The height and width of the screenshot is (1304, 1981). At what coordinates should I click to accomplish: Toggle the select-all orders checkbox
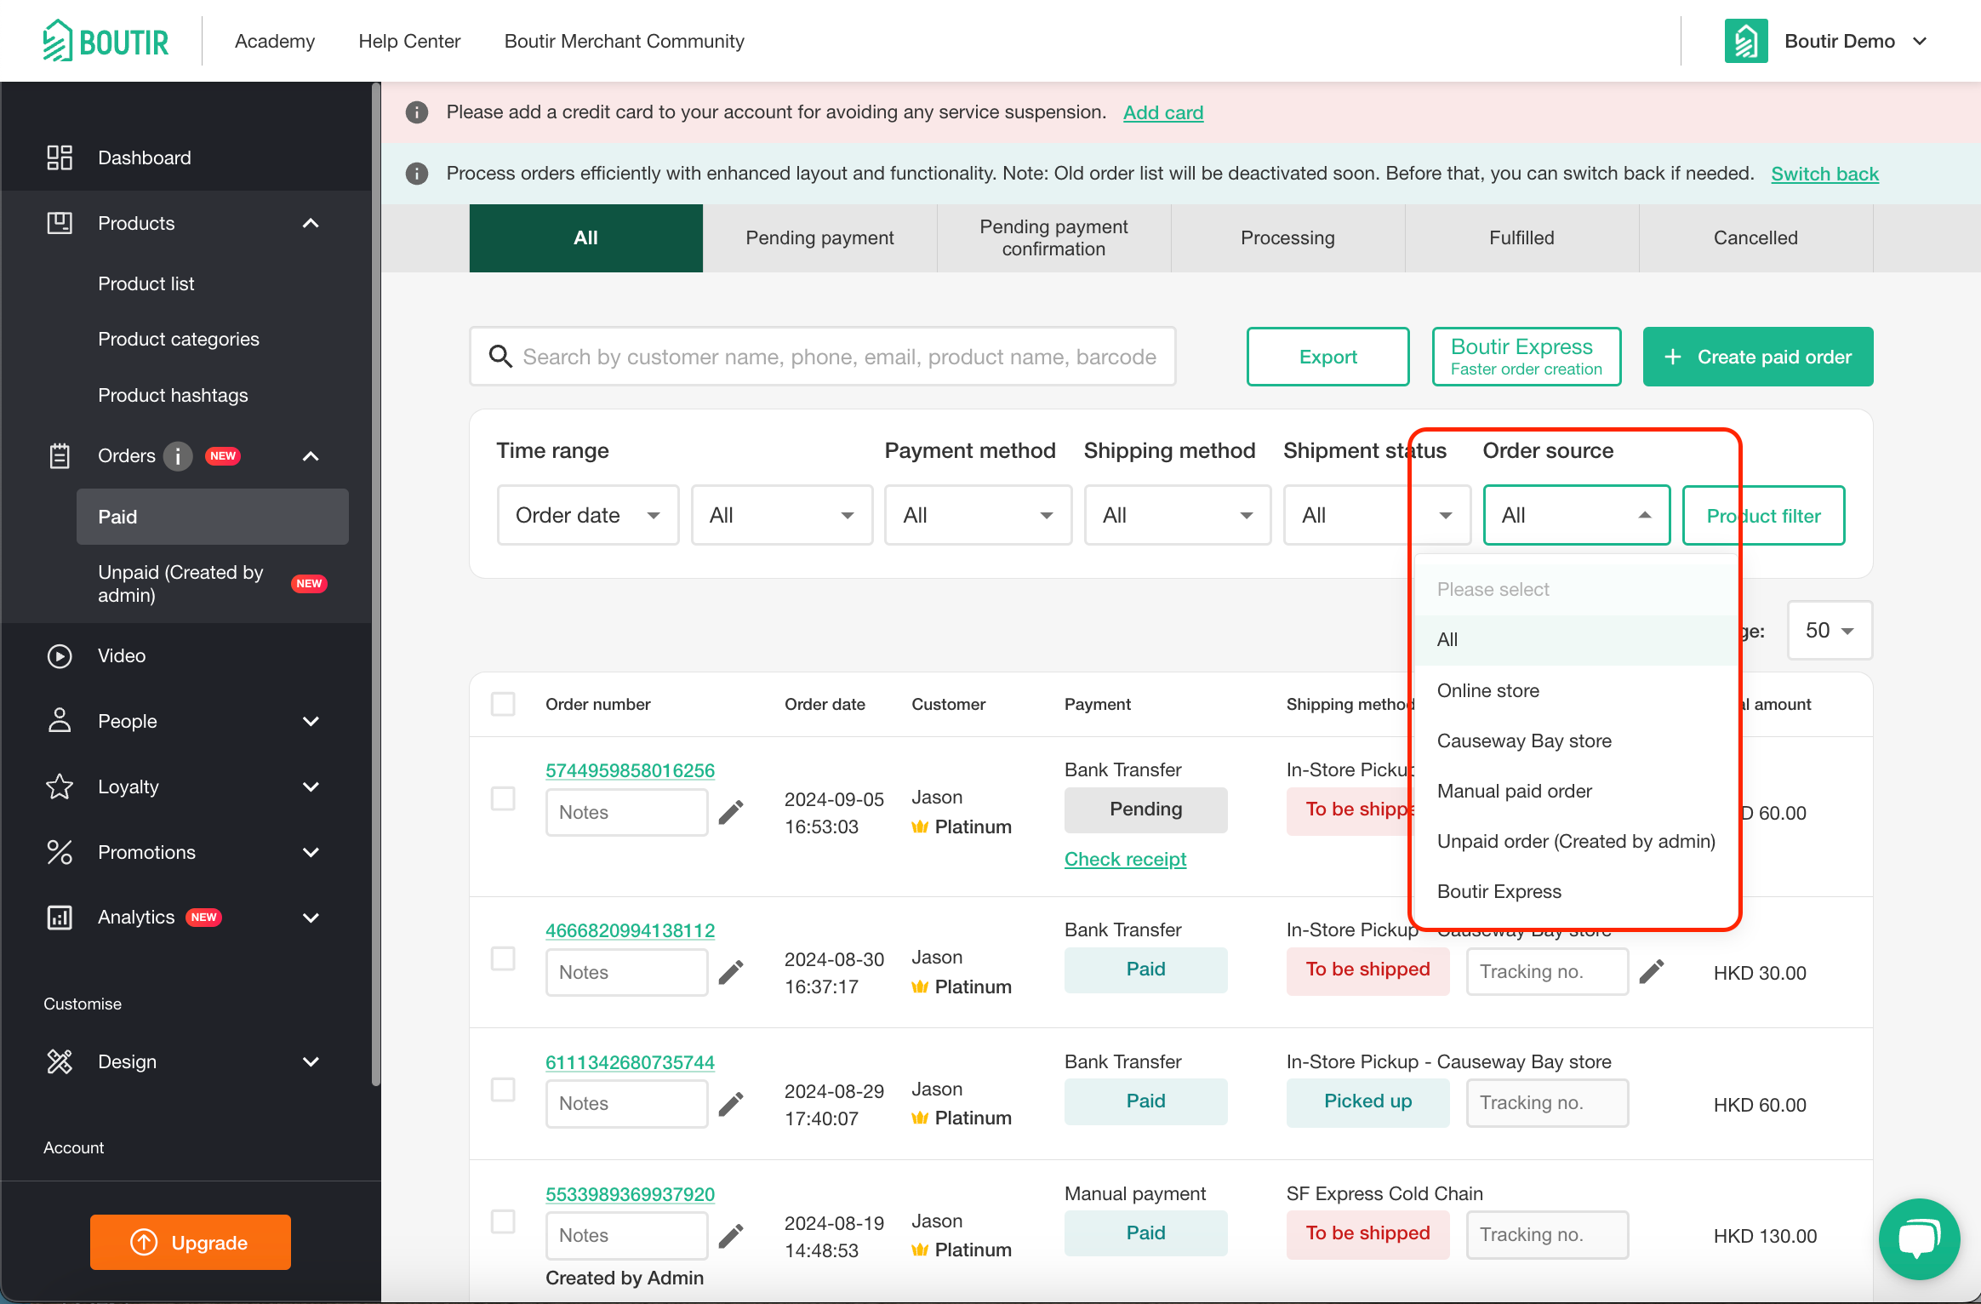tap(503, 704)
